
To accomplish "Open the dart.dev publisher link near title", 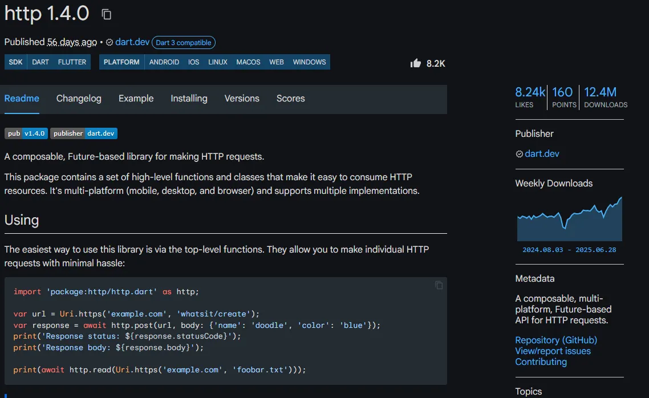I will [132, 42].
